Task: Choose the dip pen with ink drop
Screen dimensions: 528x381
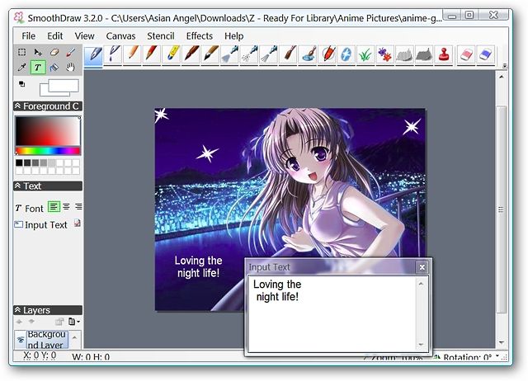Action: pyautogui.click(x=113, y=55)
